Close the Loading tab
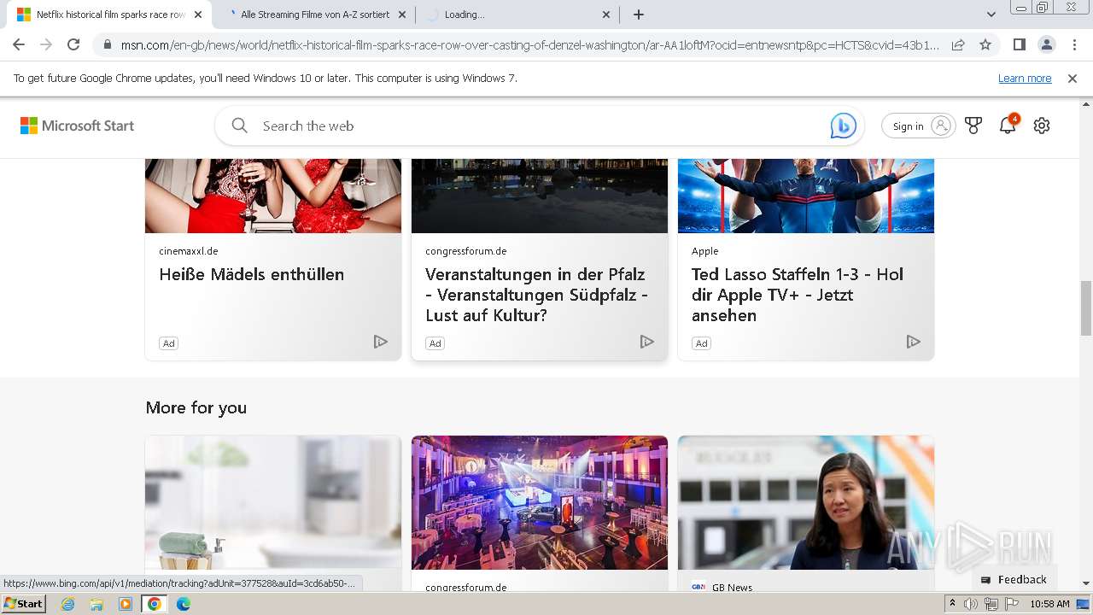 pos(606,15)
